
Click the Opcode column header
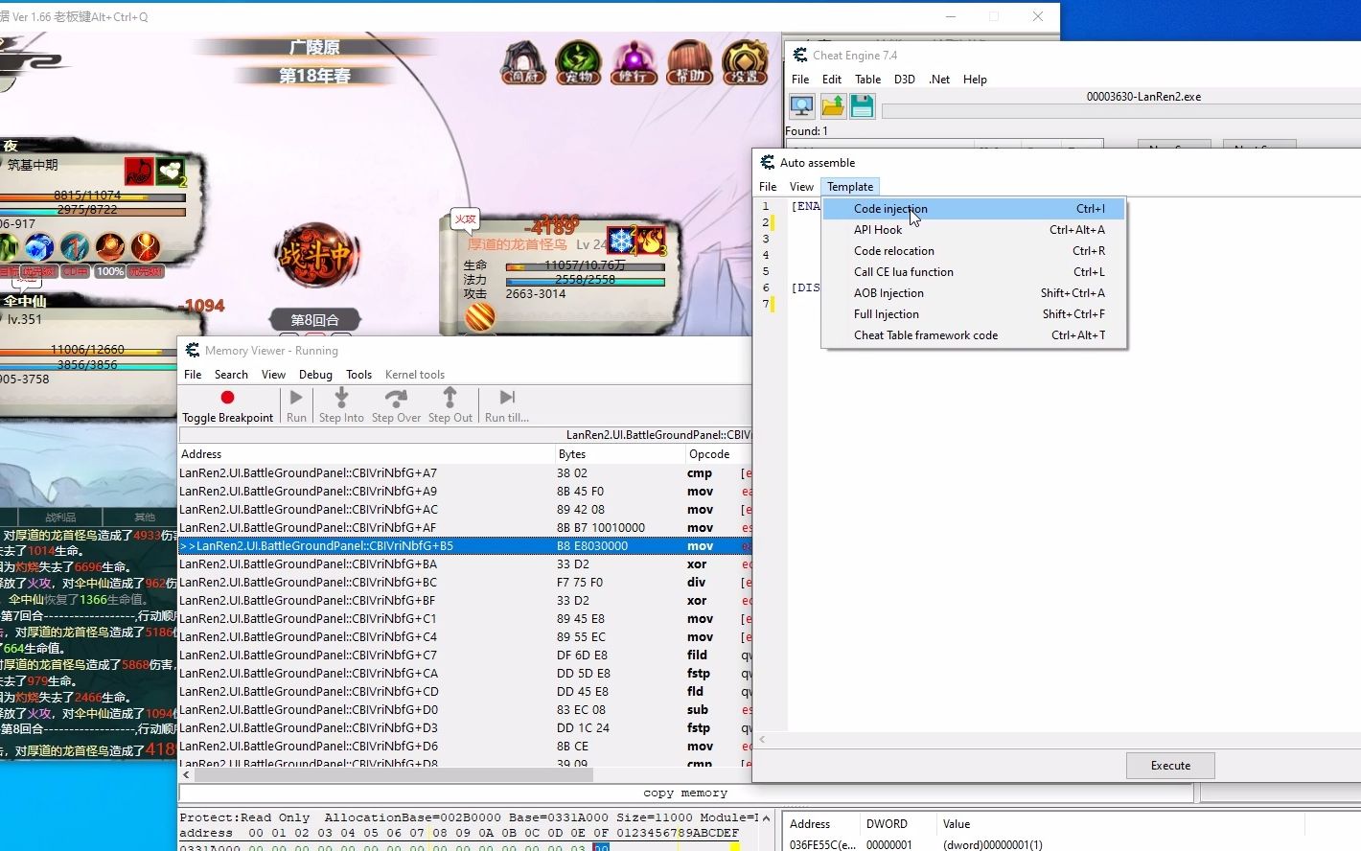719,454
